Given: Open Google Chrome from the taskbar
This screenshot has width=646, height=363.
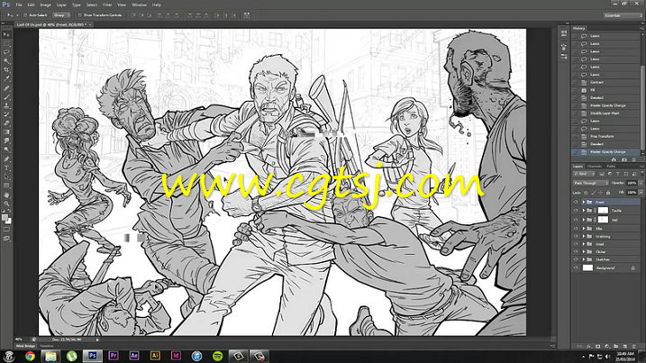Looking at the screenshot, I should pyautogui.click(x=30, y=356).
